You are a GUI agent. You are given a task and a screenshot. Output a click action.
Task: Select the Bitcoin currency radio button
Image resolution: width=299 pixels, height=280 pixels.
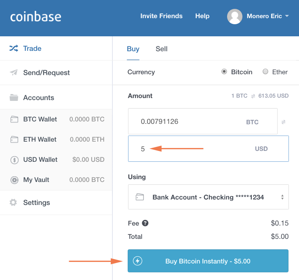coord(224,71)
